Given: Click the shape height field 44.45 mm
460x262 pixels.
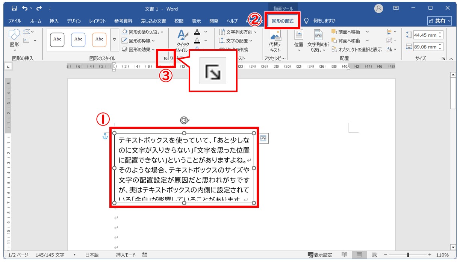Looking at the screenshot, I should pyautogui.click(x=428, y=35).
